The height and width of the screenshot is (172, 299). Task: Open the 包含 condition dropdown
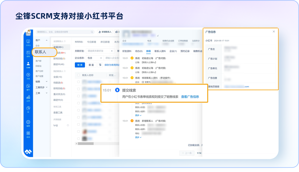click(x=95, y=58)
